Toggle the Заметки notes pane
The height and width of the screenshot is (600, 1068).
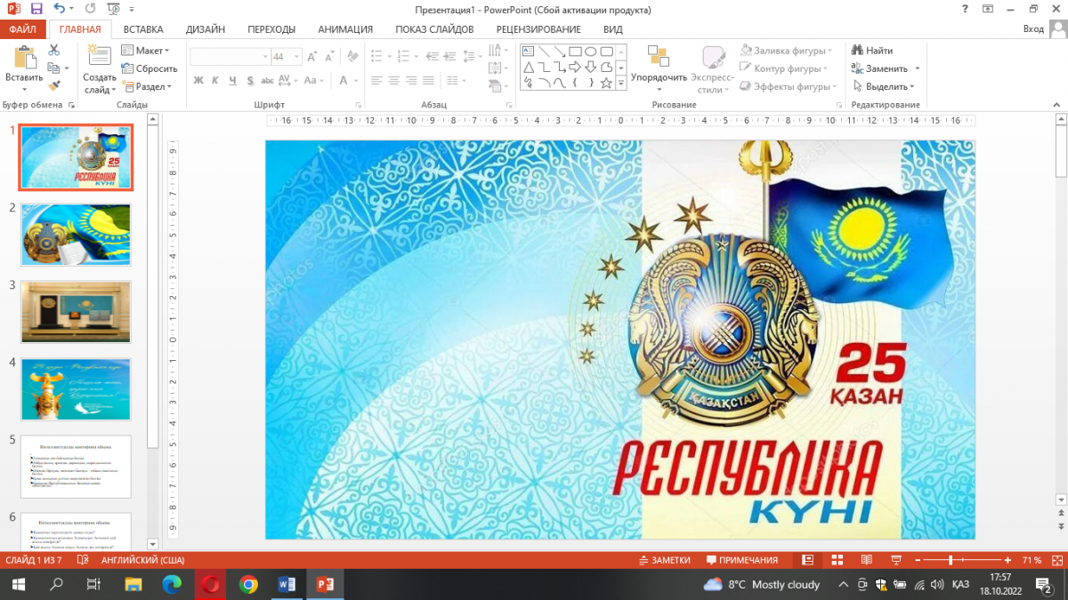tap(665, 560)
